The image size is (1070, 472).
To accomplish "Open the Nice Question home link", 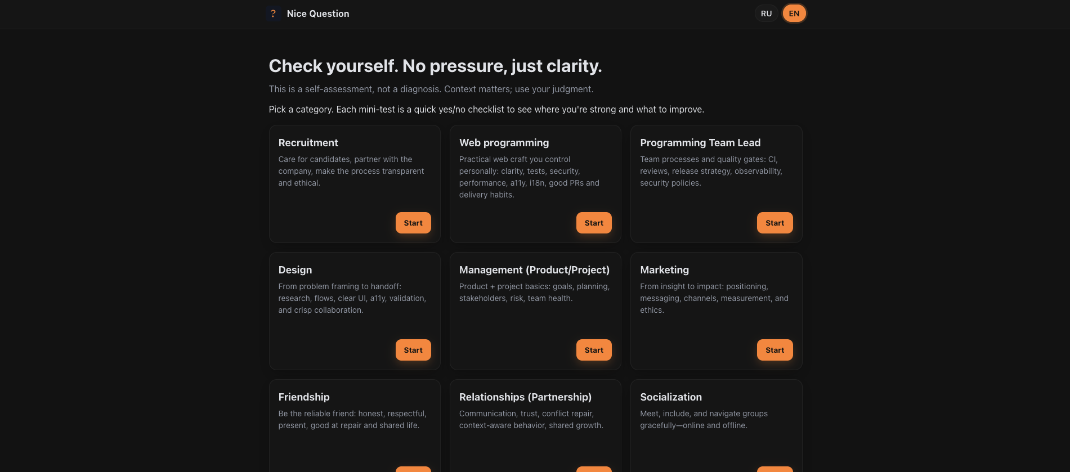I will click(x=317, y=14).
